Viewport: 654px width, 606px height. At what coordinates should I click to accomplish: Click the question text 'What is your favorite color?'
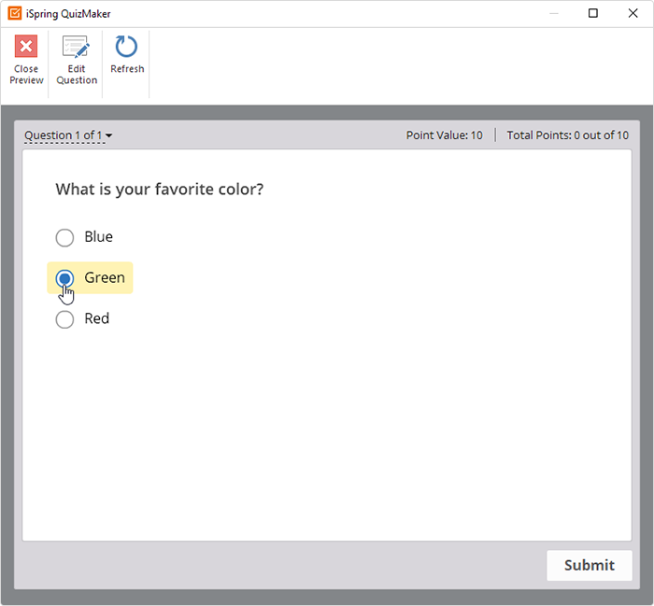(160, 190)
